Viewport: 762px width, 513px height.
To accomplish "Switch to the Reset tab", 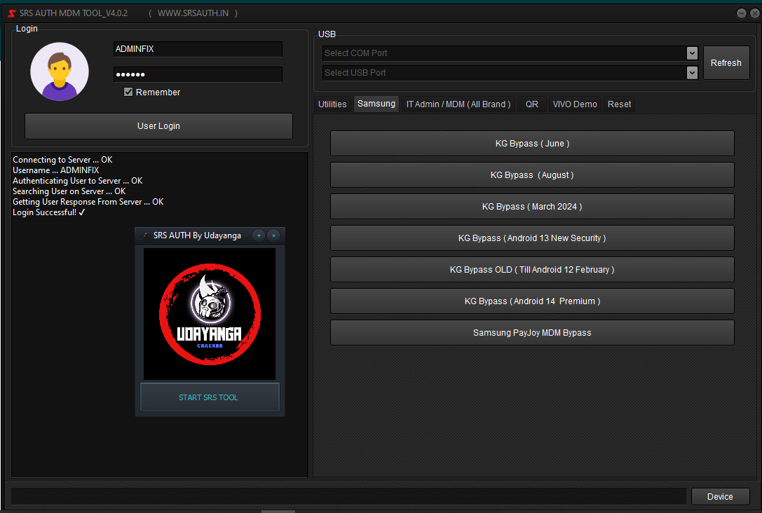I will click(x=619, y=104).
